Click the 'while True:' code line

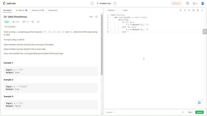[124, 20]
